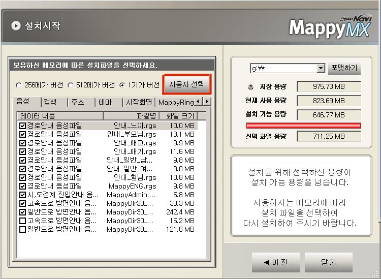Click the 13.1 MB size cell
Viewport: 381px width, 279px height.
pyautogui.click(x=182, y=134)
